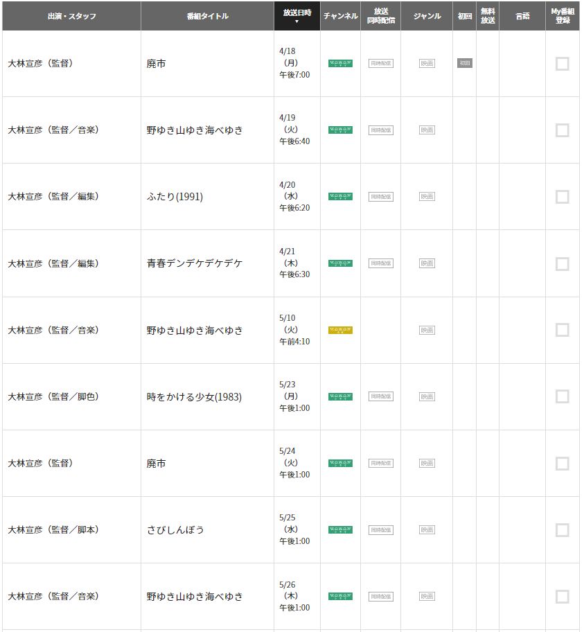Click the 初回 badge in the 廃市 row
Image resolution: width=584 pixels, height=632 pixels.
(x=464, y=63)
